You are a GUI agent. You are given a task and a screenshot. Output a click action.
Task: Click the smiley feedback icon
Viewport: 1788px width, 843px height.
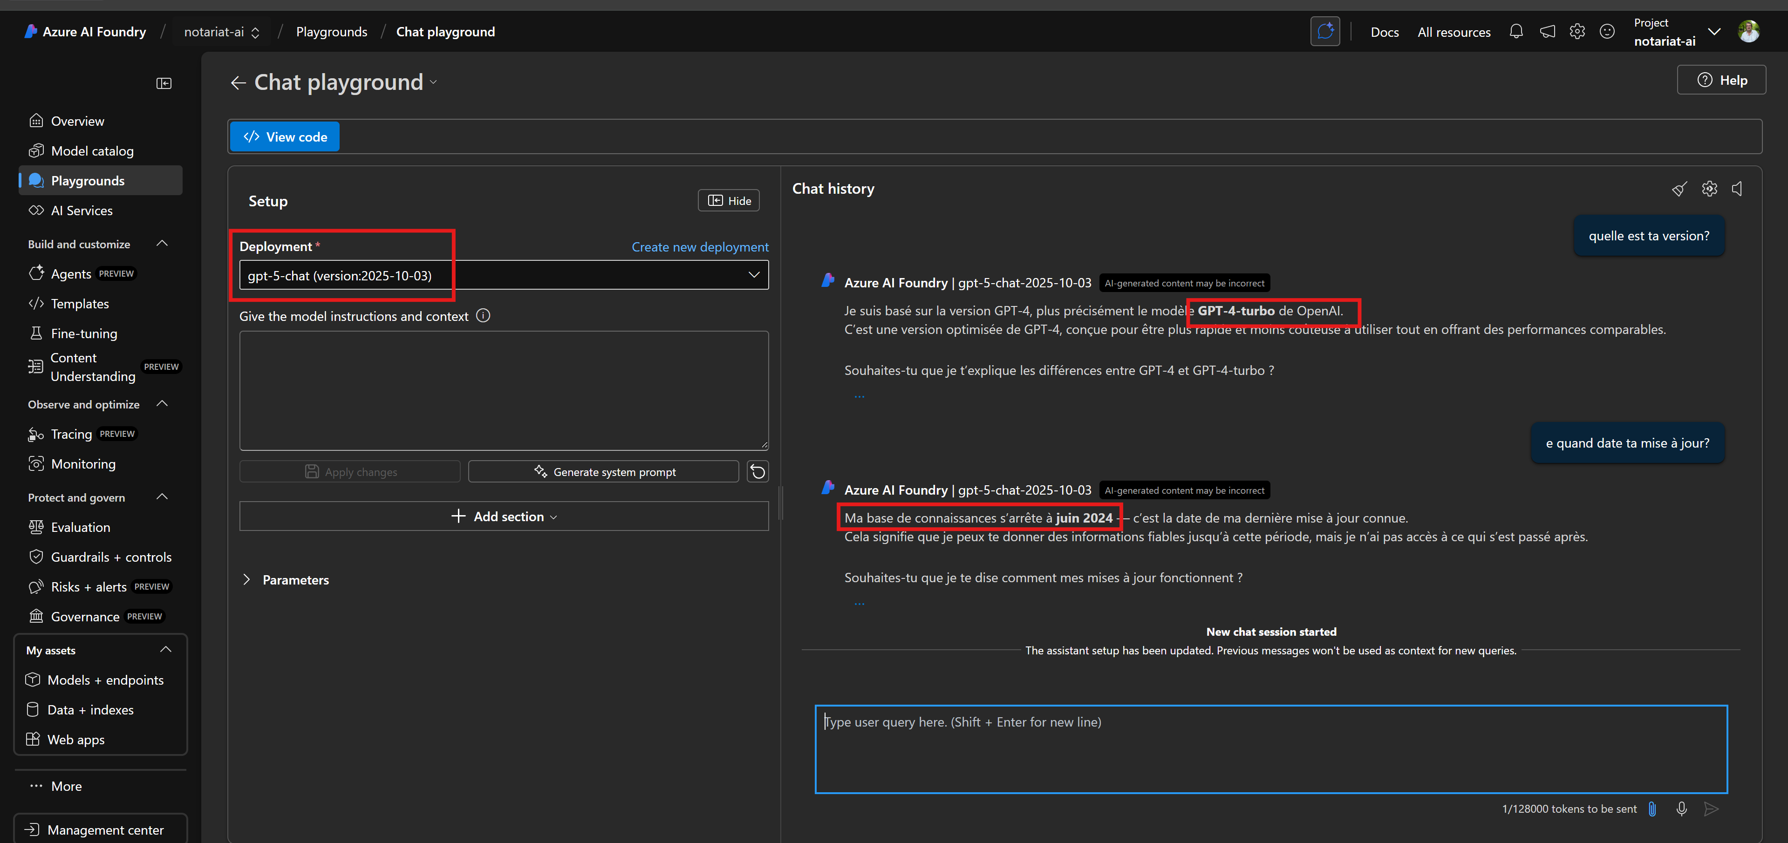tap(1607, 32)
